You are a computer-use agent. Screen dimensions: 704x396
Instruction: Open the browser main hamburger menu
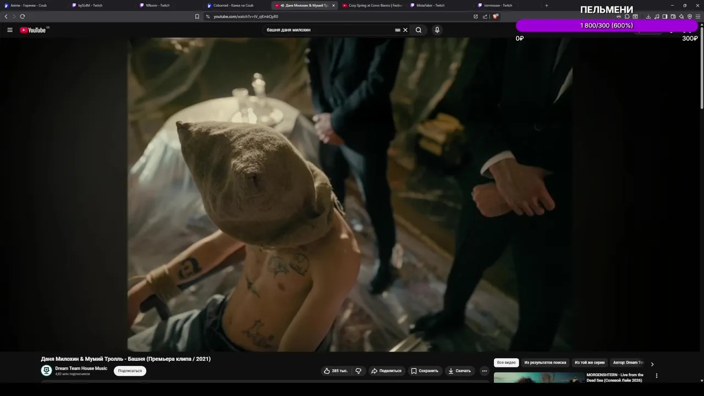point(698,16)
